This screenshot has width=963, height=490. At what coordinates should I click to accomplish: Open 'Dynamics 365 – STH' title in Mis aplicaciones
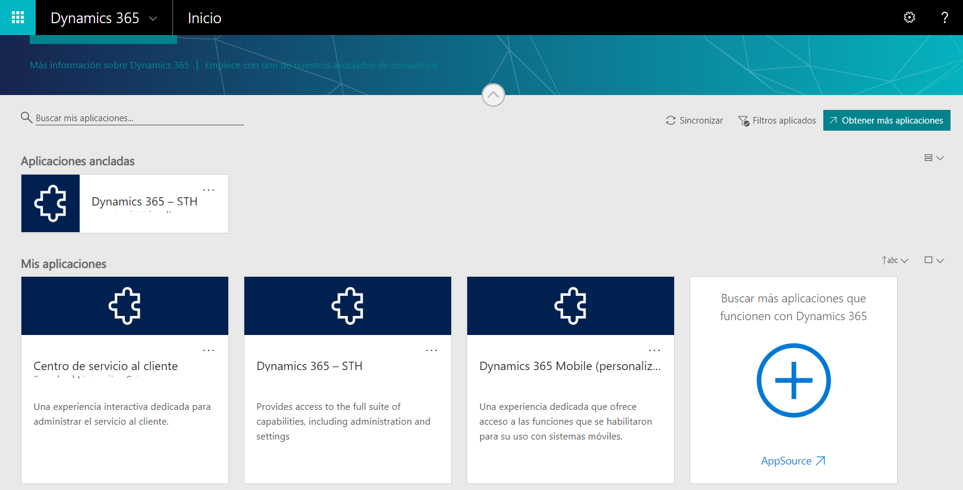309,366
